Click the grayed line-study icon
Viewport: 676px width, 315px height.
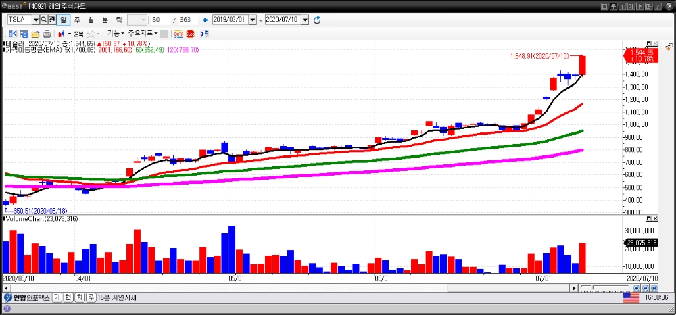tap(90, 34)
